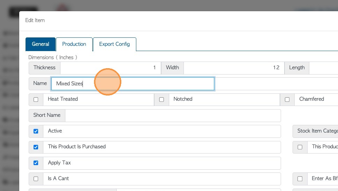Enable the Heat Treated checkbox
Viewport: 338px width, 191px height.
click(x=36, y=99)
